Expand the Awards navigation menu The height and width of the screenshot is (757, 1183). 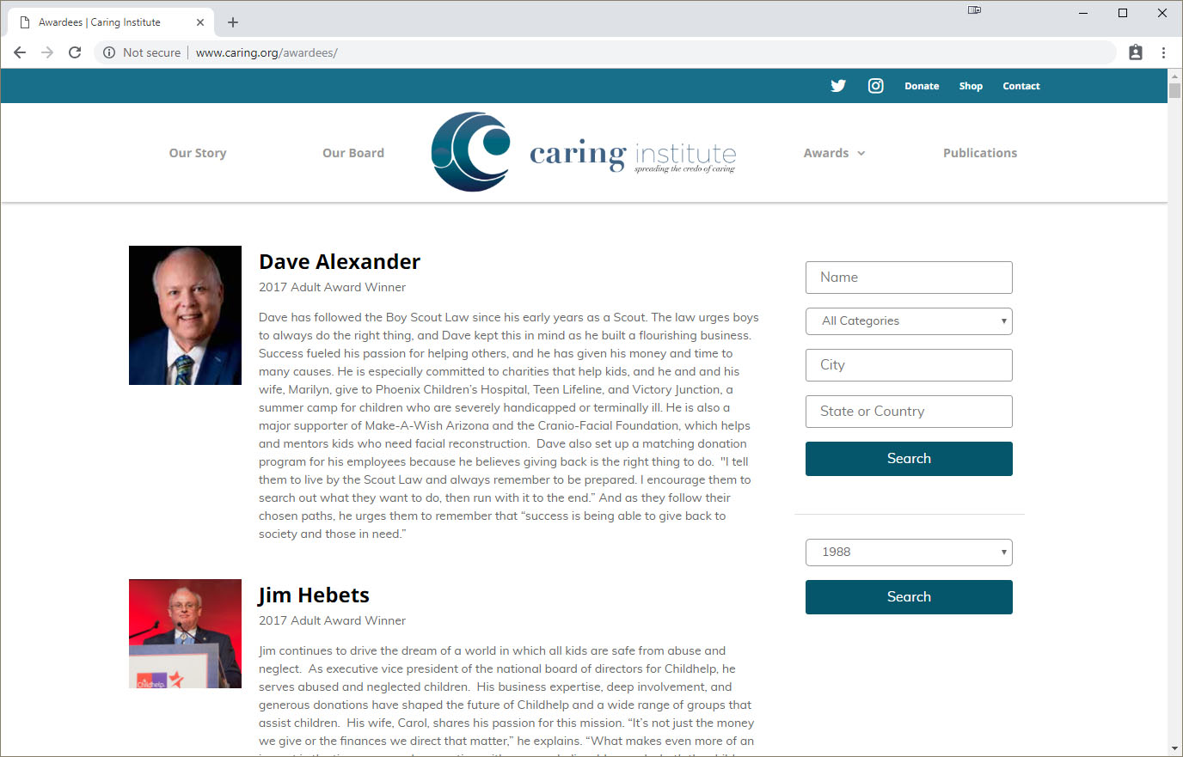(x=834, y=153)
